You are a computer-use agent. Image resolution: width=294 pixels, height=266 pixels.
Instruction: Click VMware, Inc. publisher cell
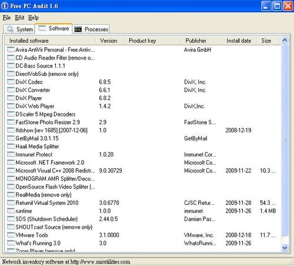(x=199, y=235)
